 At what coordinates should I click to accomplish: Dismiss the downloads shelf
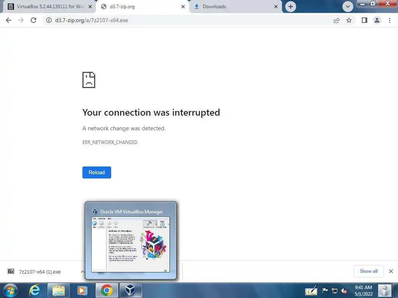pyautogui.click(x=391, y=271)
